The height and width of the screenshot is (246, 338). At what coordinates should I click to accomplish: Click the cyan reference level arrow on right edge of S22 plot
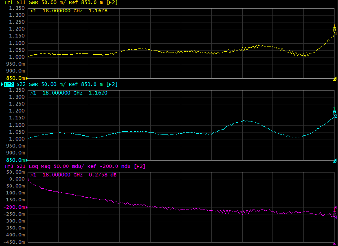coord(335,160)
